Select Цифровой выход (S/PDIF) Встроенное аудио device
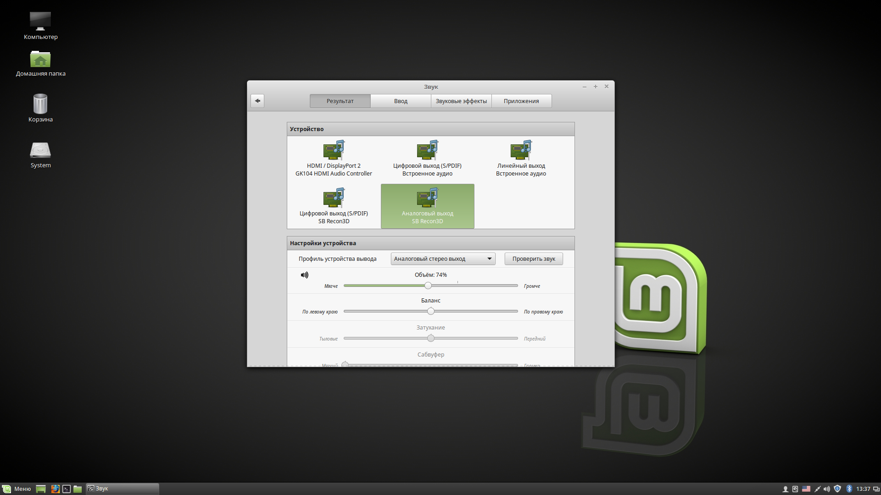 (x=427, y=159)
